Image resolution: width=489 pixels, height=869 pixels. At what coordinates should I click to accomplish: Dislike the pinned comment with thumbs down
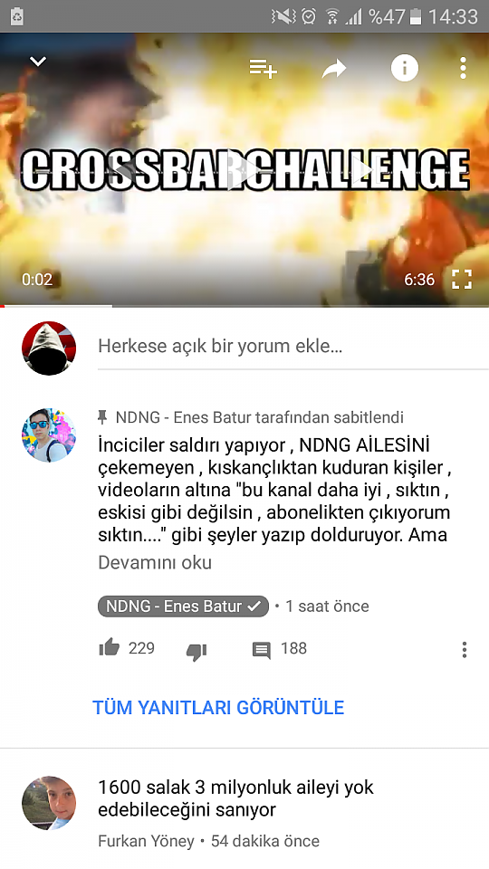pos(197,651)
